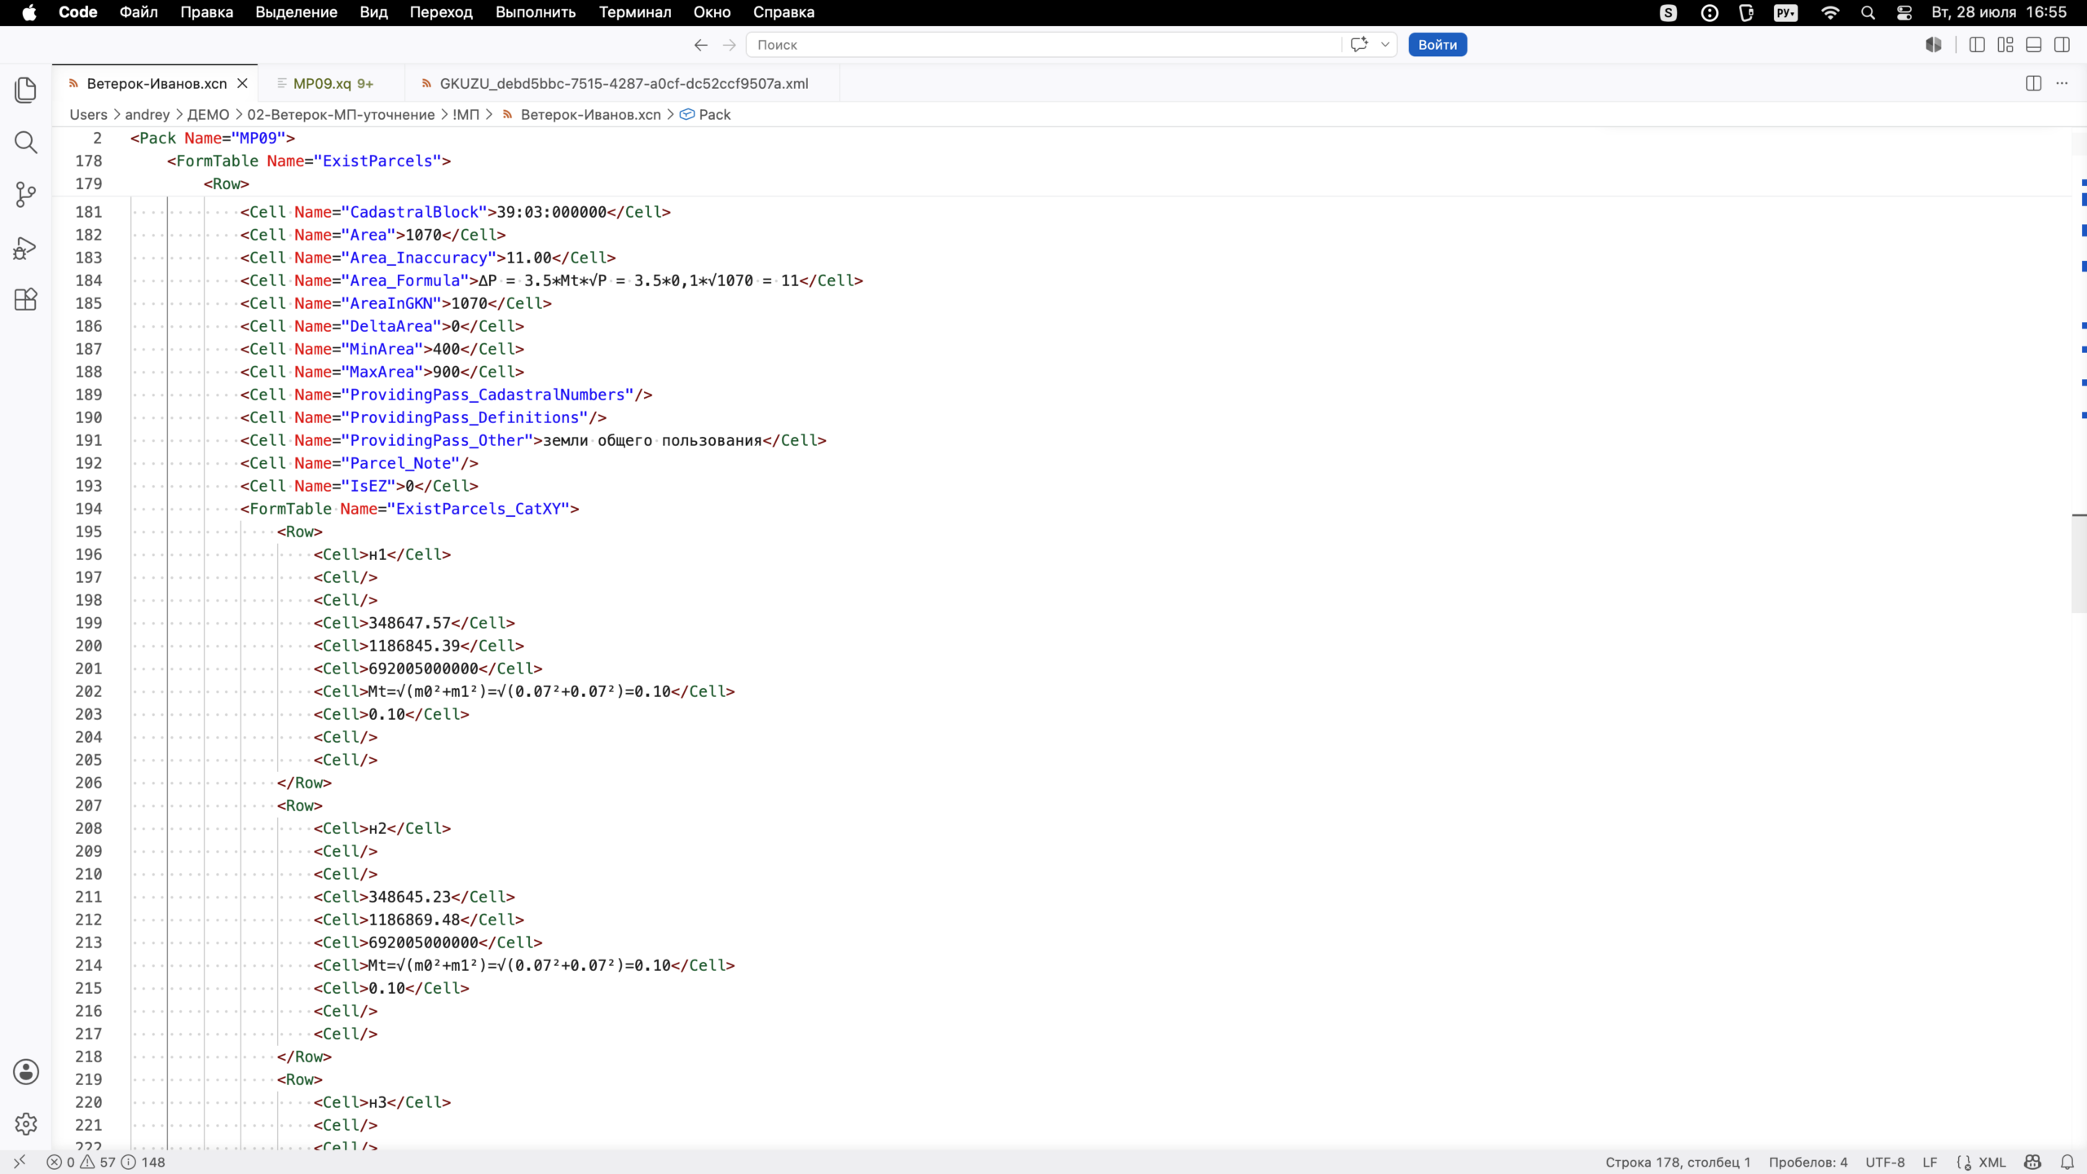Open the Source Control view
The width and height of the screenshot is (2087, 1174).
point(26,195)
